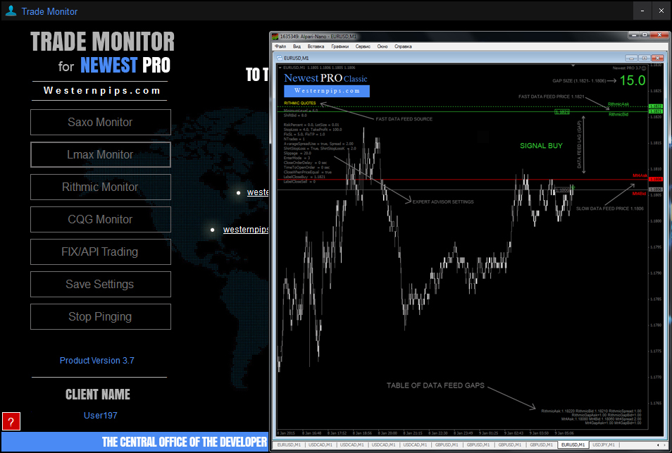
Task: Open the Сервис menu in MetaTrader
Action: click(x=363, y=46)
